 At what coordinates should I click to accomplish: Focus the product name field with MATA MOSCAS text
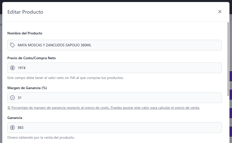pyautogui.click(x=117, y=45)
